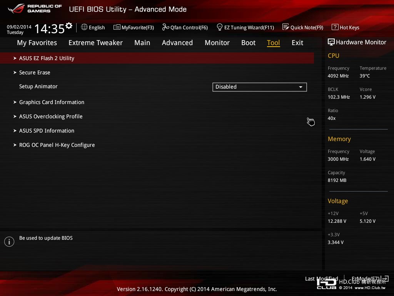Viewport: 394px width, 296px height.
Task: Click the EZ Tuning Wizard lightbulb icon
Action: pos(220,27)
